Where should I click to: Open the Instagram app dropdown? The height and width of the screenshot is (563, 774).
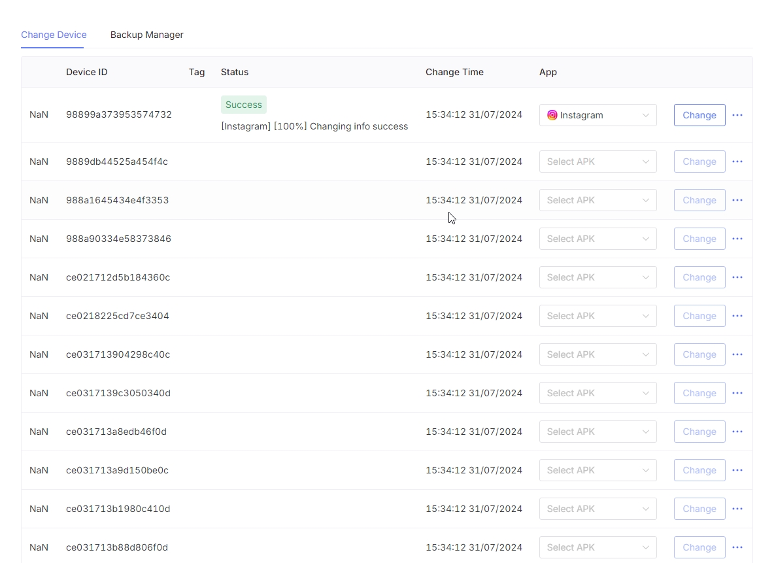(x=597, y=115)
